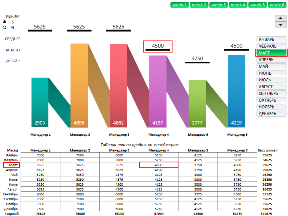The image size is (288, 216).
Task: Select the ЯНВАРЬ month button
Action: (271, 39)
